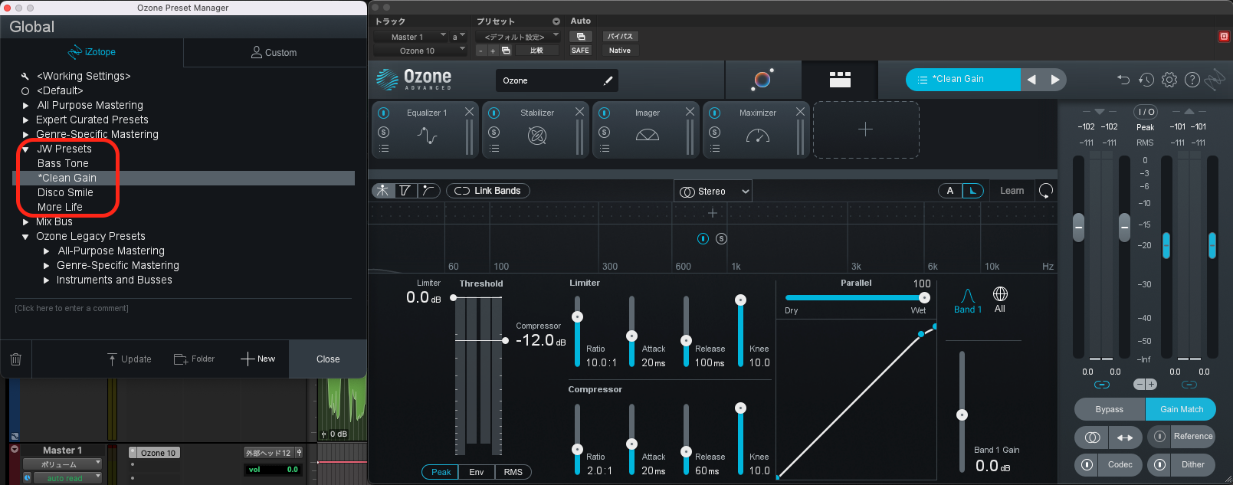Open the undo history clock icon
This screenshot has height=485, width=1233.
(1146, 80)
